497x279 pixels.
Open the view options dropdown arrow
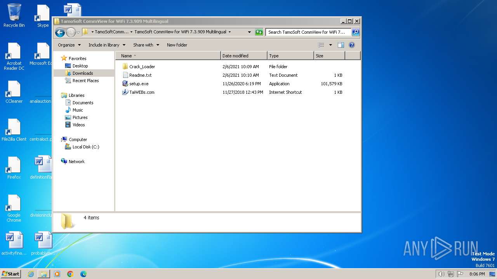pos(330,45)
